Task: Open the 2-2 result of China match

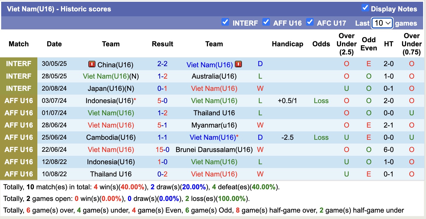Action: 163,64
